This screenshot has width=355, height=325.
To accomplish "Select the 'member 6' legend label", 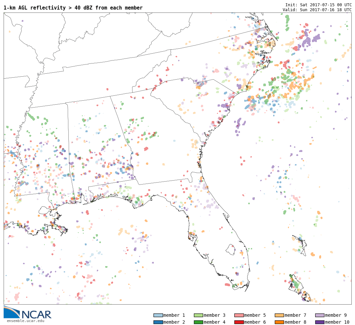I will point(255,322).
